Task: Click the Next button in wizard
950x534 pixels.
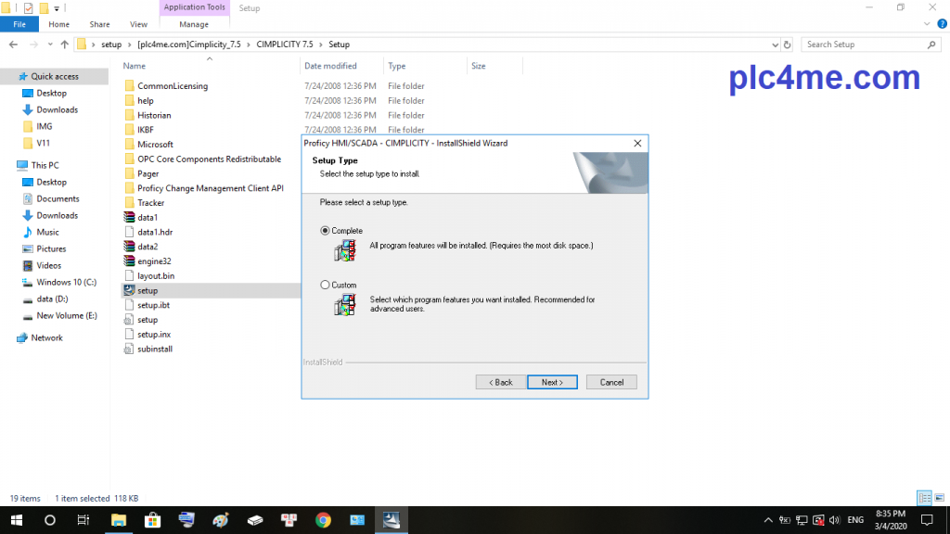Action: 552,382
